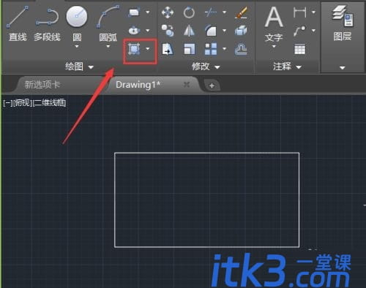Expand the Arc (圆弧) options dropdown
Image resolution: width=366 pixels, height=288 pixels.
pos(108,46)
